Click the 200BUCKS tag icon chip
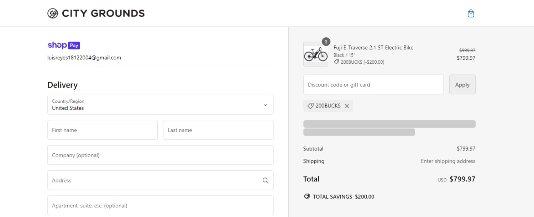 (310, 106)
